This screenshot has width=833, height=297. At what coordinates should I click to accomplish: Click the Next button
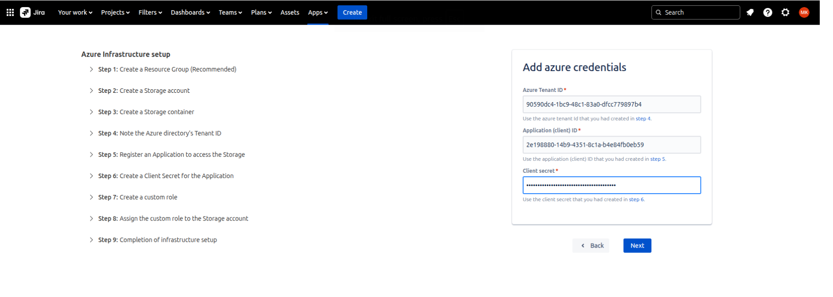click(637, 246)
